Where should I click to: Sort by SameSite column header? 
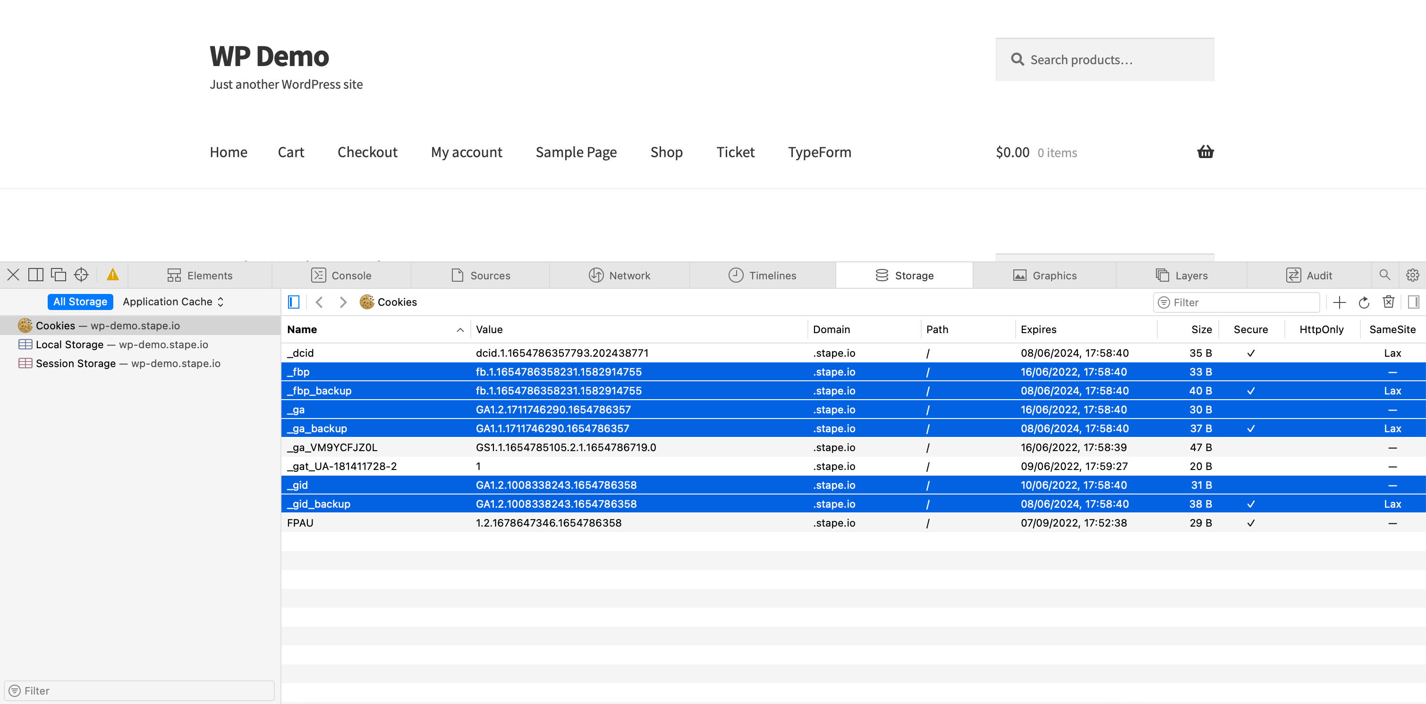pos(1393,330)
